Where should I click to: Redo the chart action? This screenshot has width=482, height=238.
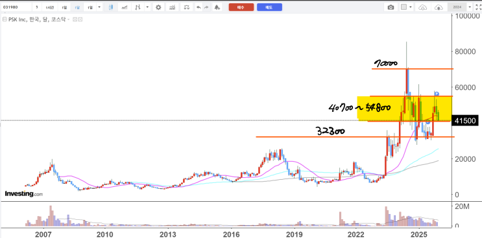[206, 7]
